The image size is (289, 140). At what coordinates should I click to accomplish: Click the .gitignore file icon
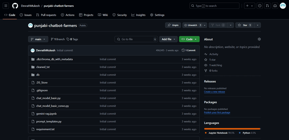coord(33,90)
